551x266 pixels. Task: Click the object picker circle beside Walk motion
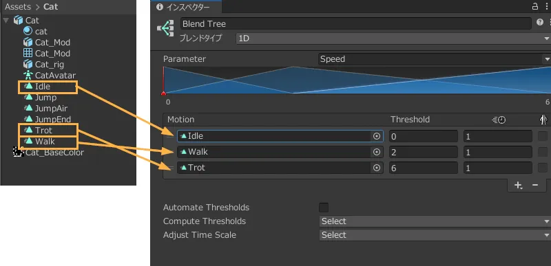(x=377, y=152)
